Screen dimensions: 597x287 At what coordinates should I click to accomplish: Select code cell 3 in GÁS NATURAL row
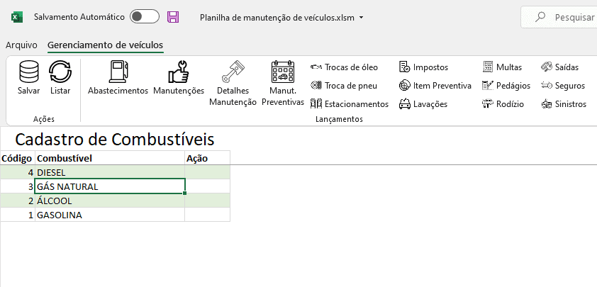pos(18,186)
